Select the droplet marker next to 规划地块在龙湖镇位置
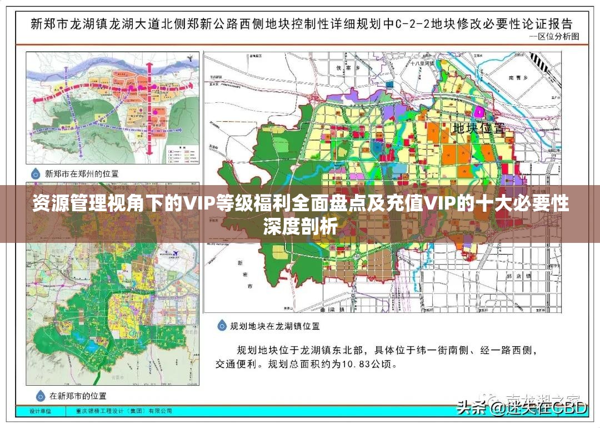The image size is (600, 428). click(x=221, y=326)
